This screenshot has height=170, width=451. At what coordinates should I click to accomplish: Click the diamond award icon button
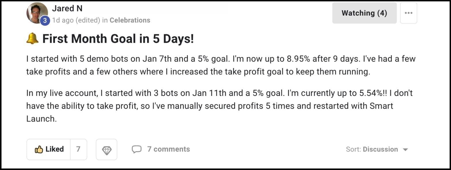pos(107,149)
